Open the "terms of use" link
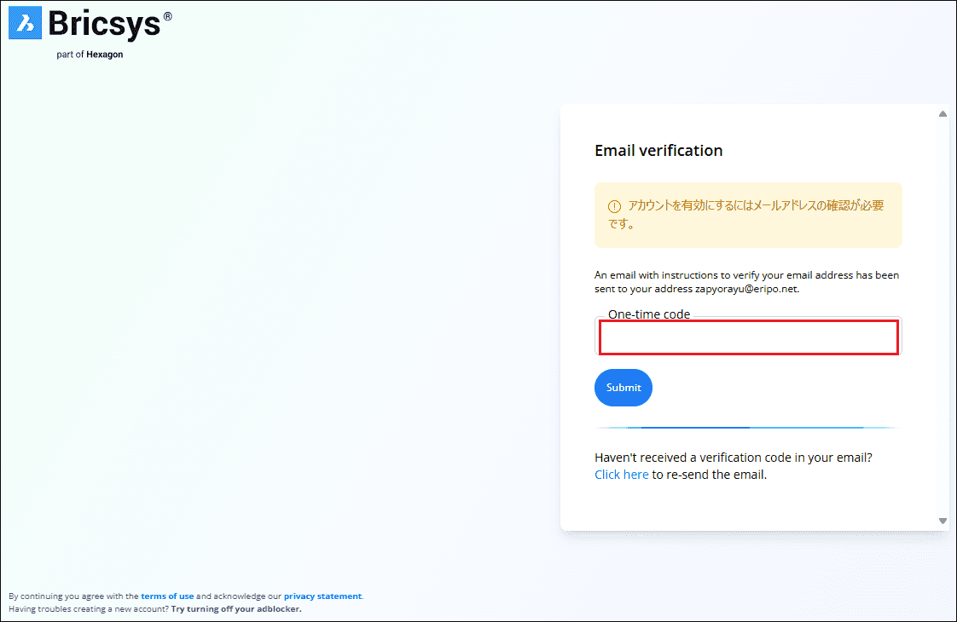 (x=167, y=596)
